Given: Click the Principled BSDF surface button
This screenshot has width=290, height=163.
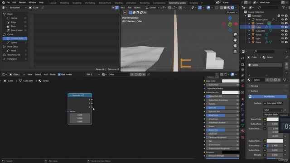Looking at the screenshot, I should pyautogui.click(x=273, y=103).
